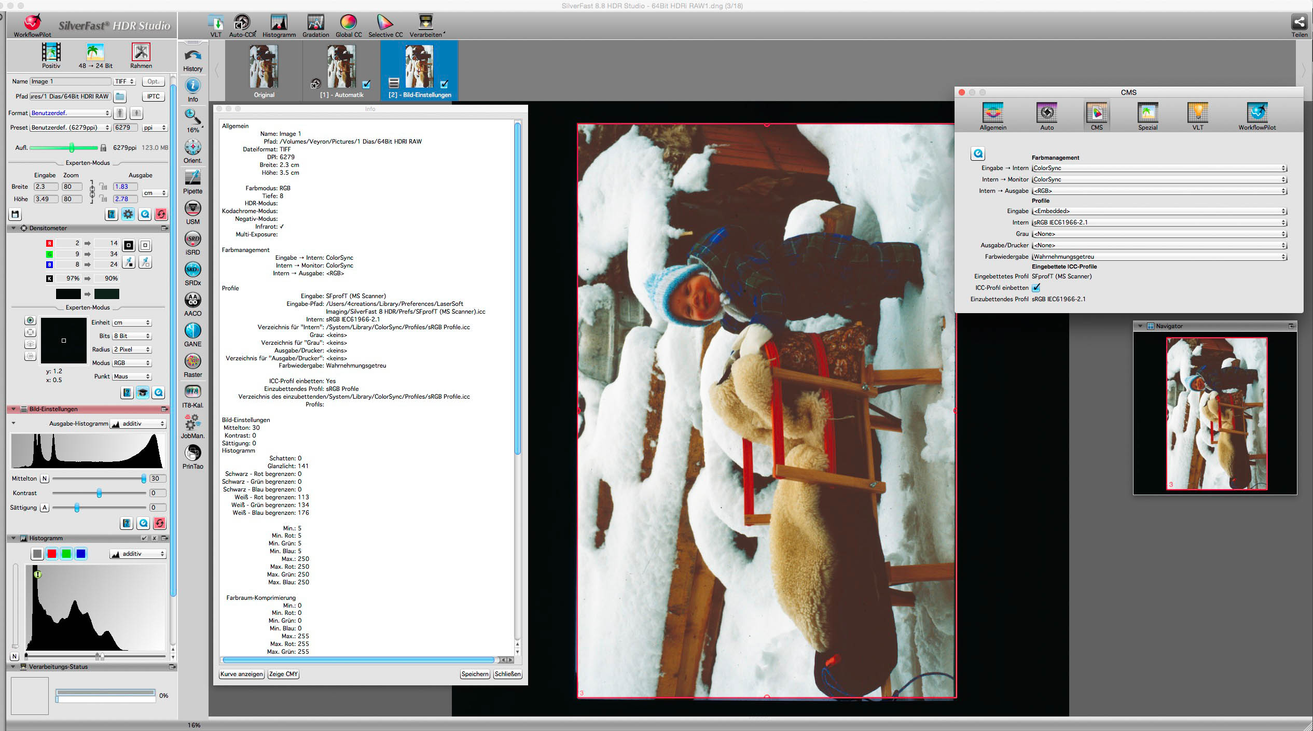The width and height of the screenshot is (1313, 731).
Task: Click the Info icon in sidebar
Action: point(193,86)
